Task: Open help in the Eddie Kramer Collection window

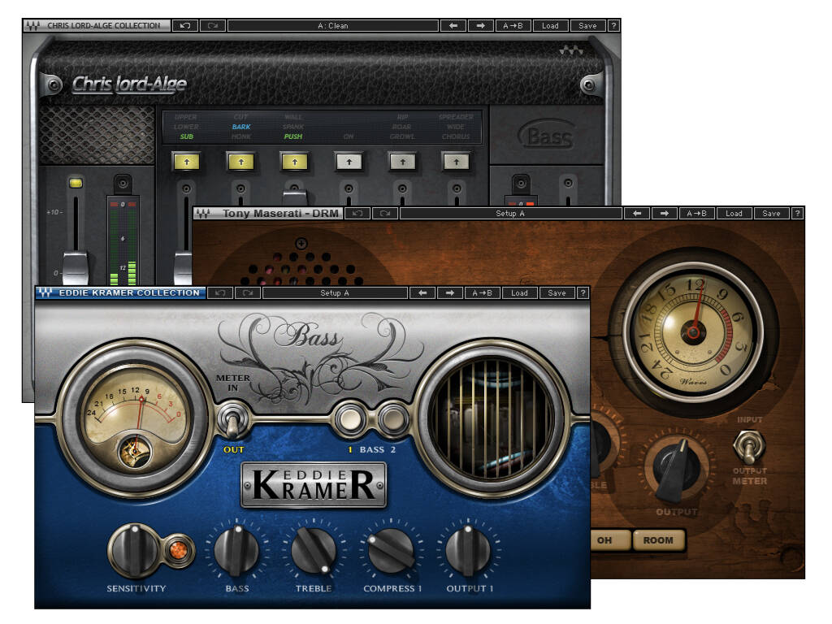Action: click(x=583, y=292)
